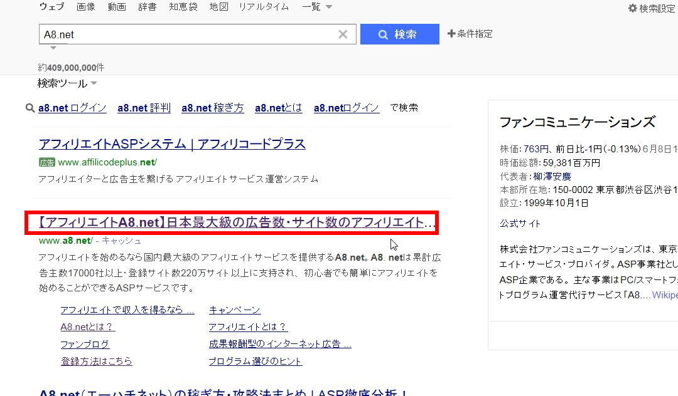Open sitelink 登録方法はこちら

(97, 361)
